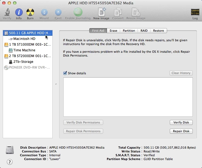Select the 2 TB ST2000DM disk
Screen dimensions: 202x168
pos(28,56)
